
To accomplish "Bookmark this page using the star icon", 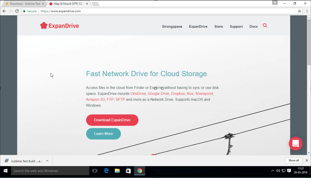I will (299, 11).
